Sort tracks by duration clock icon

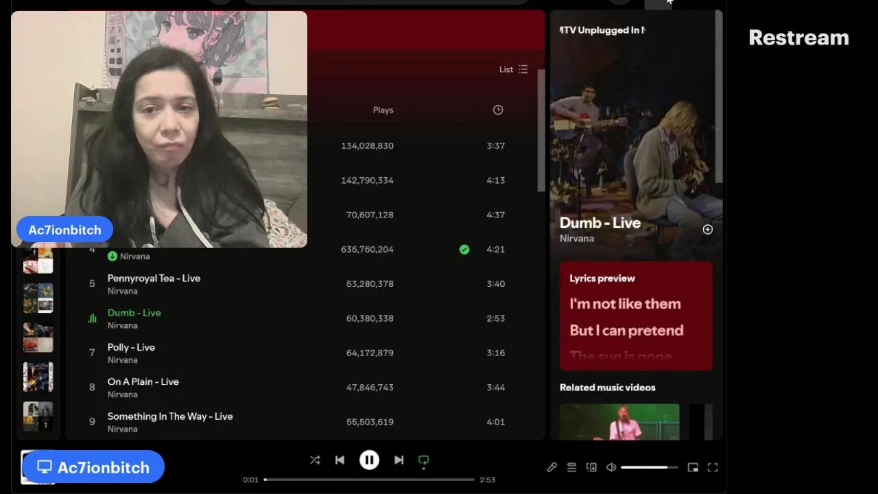point(498,110)
